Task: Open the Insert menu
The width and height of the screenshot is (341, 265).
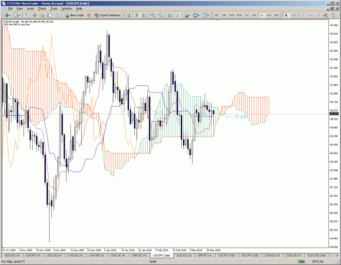Action: point(30,9)
